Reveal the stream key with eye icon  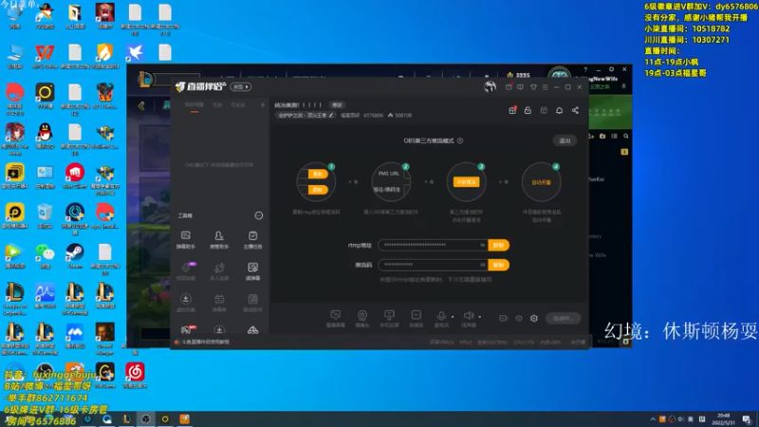pos(483,265)
